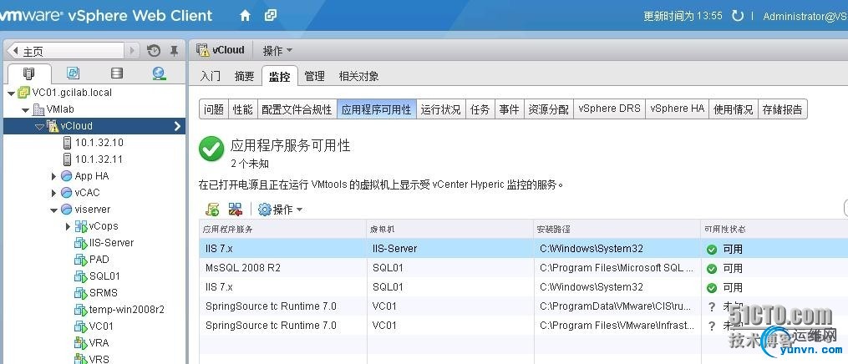The image size is (848, 364).
Task: Click the green-arrow icon in the services toolbar
Action: pyautogui.click(x=212, y=209)
